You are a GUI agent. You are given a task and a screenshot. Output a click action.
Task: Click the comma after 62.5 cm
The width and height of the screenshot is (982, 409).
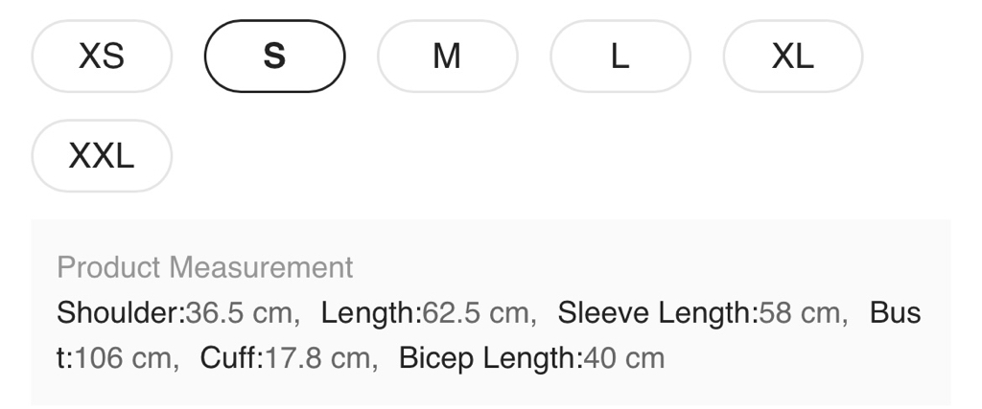tap(532, 318)
